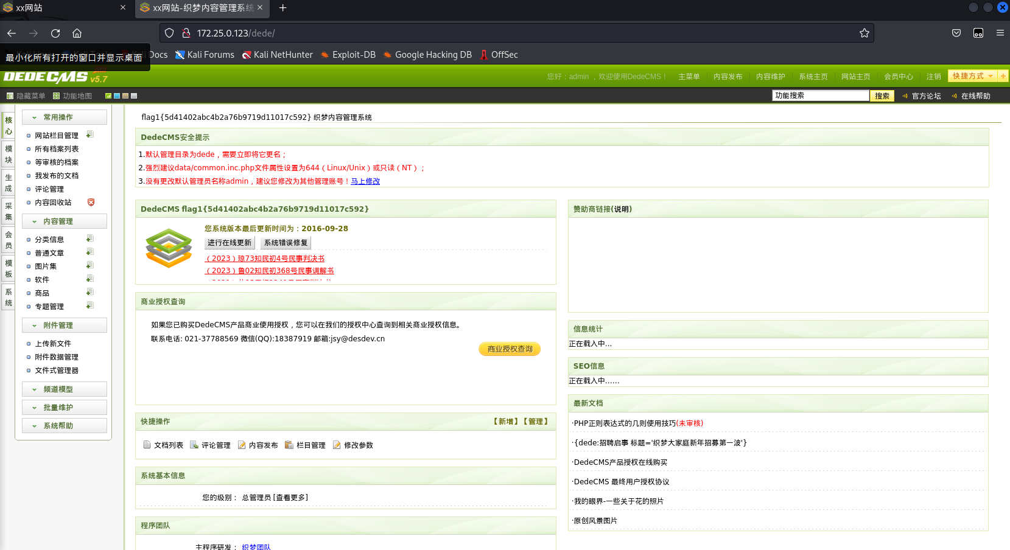Expand the 频道模型 section

[x=65, y=389]
